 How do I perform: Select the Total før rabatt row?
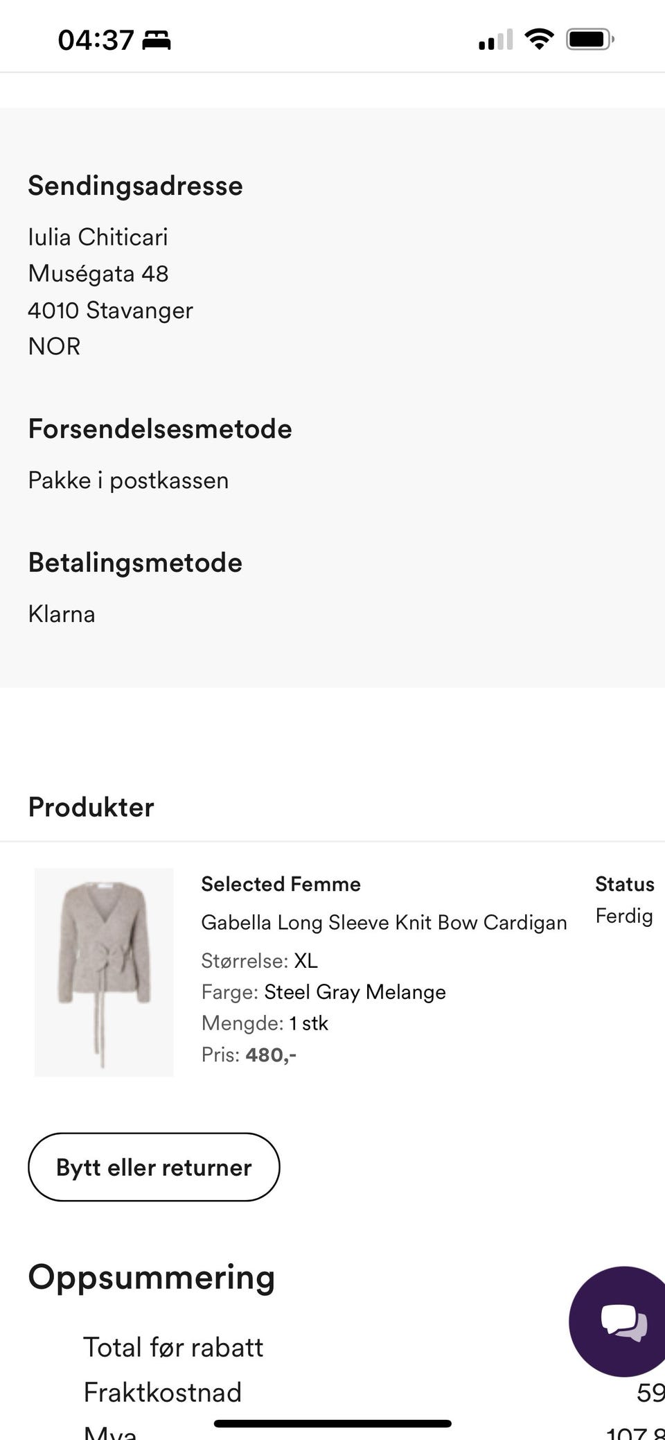(x=172, y=1346)
